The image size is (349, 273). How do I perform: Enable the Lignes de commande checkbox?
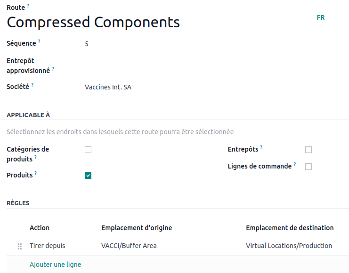coord(308,167)
